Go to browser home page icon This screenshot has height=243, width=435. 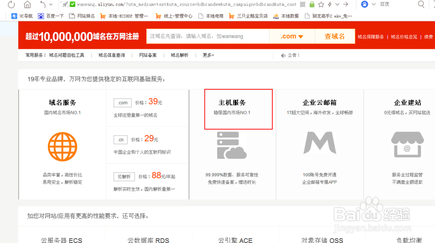click(x=27, y=4)
